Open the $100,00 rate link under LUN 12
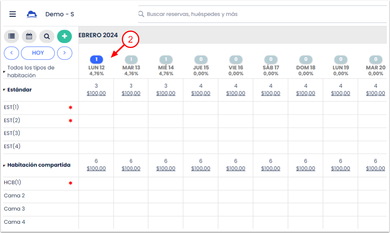Image resolution: width=390 pixels, height=233 pixels. tap(96, 93)
